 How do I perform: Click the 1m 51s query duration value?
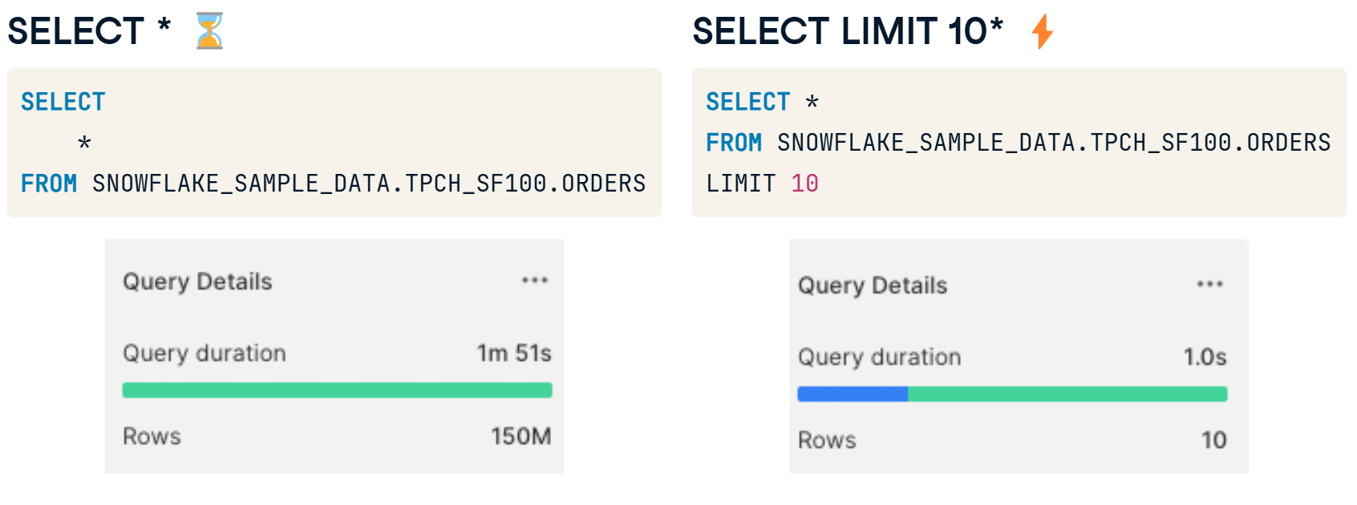pyautogui.click(x=514, y=353)
